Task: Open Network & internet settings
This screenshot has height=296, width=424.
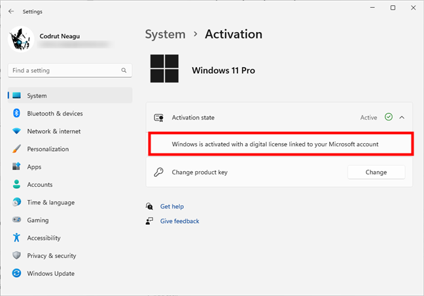Action: 54,131
